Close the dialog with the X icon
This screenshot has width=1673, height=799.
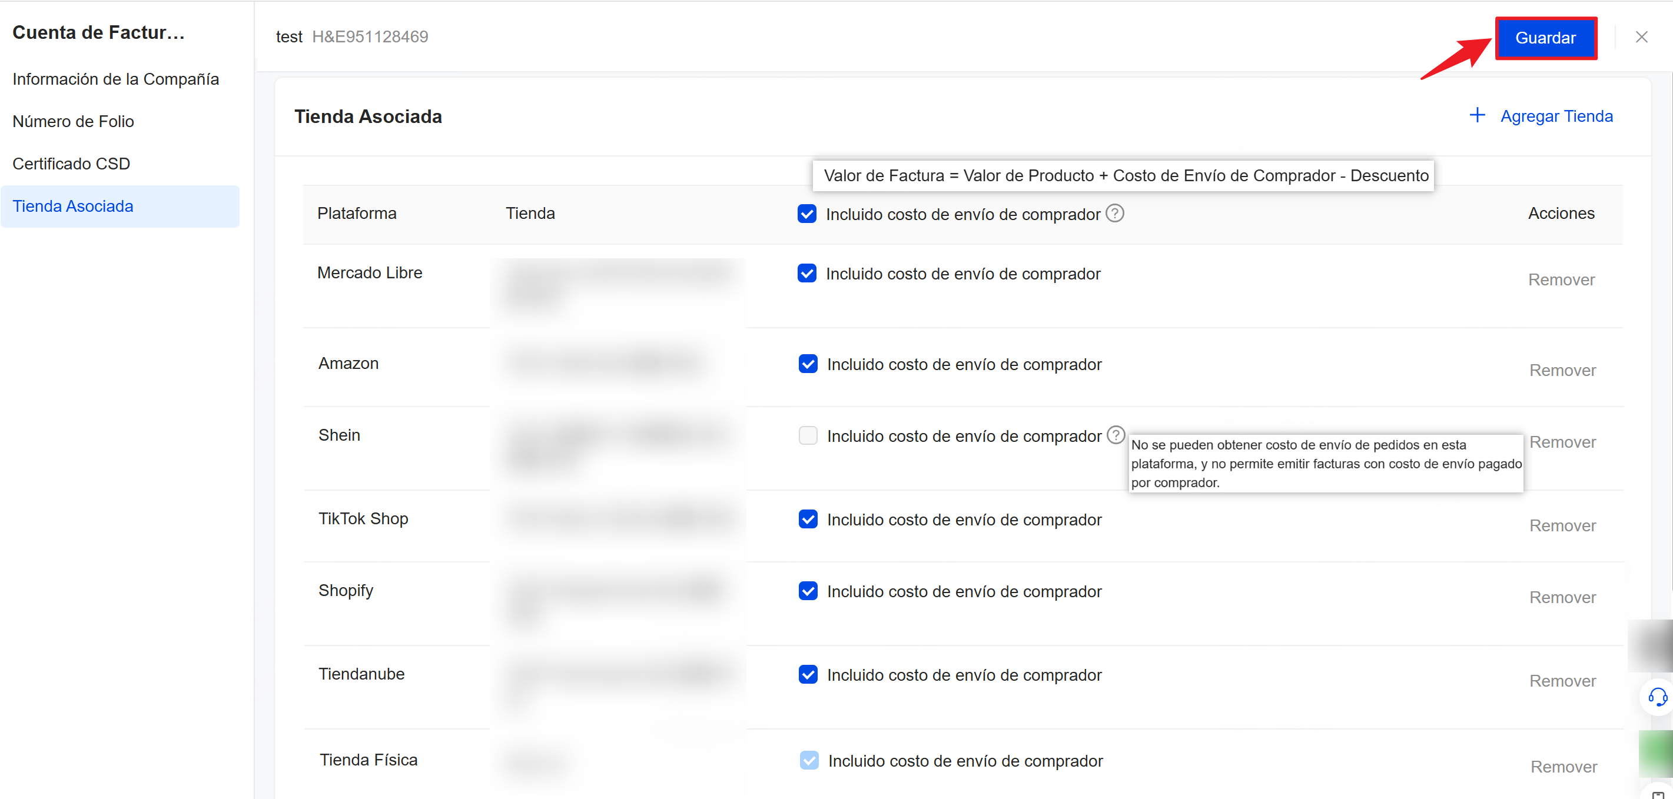tap(1641, 38)
